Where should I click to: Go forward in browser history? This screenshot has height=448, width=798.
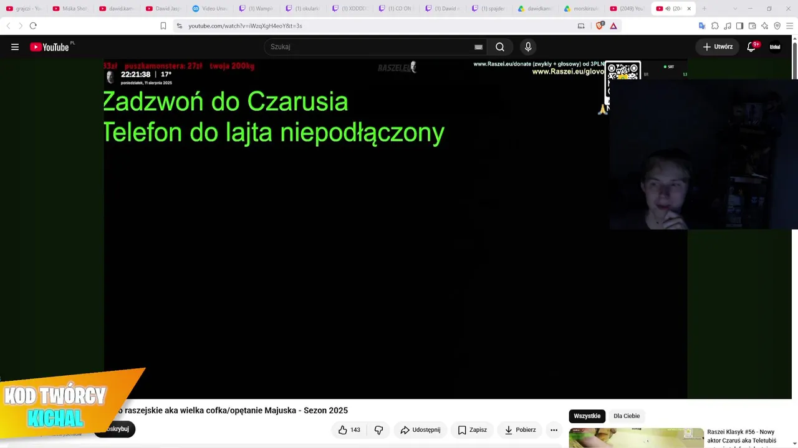pyautogui.click(x=20, y=26)
